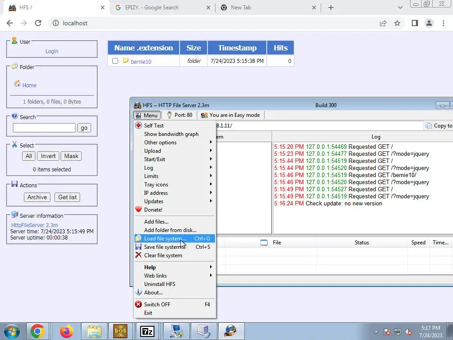Choose Add files... from the menu
The image size is (453, 340).
tap(174, 222)
